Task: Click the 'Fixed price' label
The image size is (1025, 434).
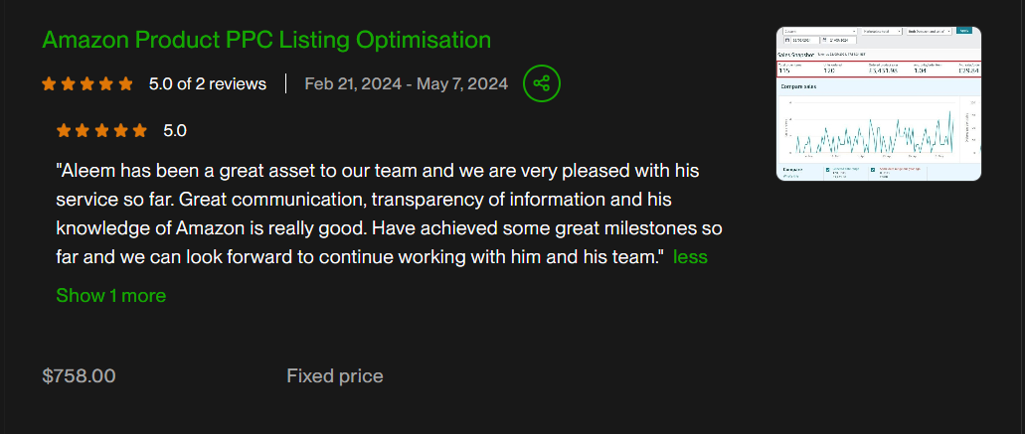Action: [334, 376]
